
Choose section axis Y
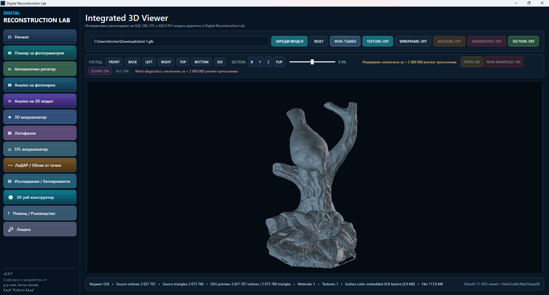pos(260,62)
